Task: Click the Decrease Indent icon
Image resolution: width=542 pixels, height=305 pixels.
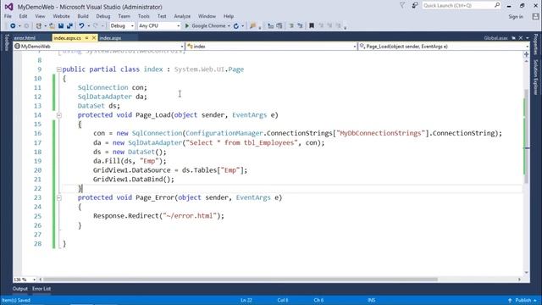Action: coord(271,26)
